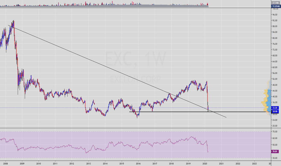Click the 20.00 price axis label
Screen dimensions: 281x166
click(x=275, y=126)
